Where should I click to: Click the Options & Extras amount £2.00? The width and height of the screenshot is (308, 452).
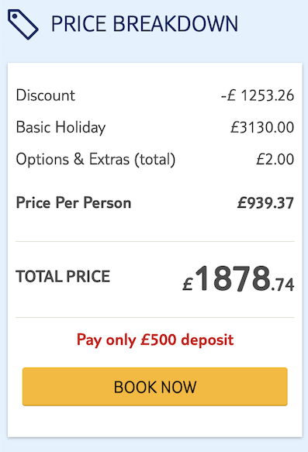tap(275, 159)
